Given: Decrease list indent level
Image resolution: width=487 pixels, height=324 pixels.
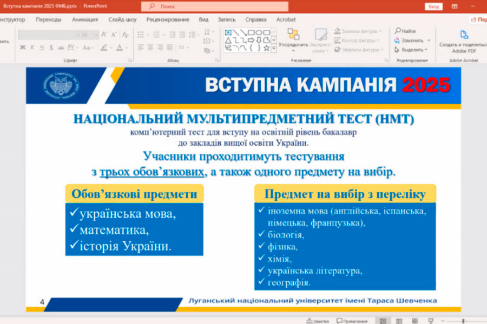Looking at the screenshot, I should click(x=173, y=35).
